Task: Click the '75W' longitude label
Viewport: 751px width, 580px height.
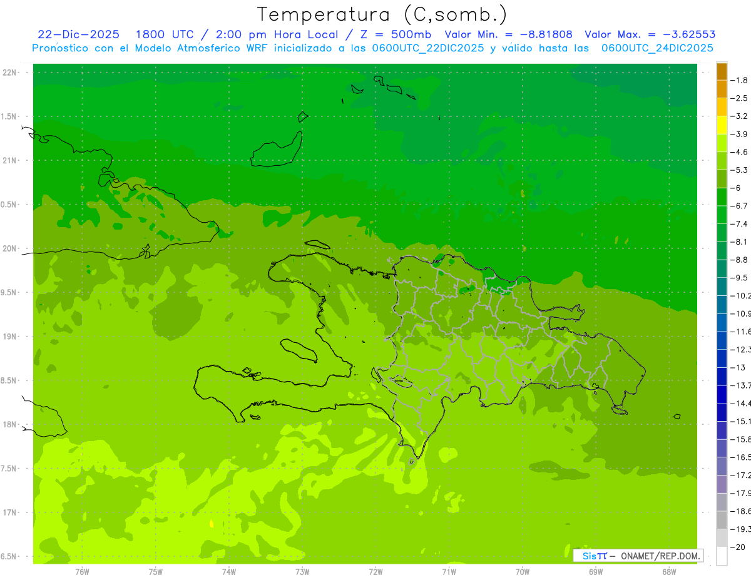Action: click(156, 572)
